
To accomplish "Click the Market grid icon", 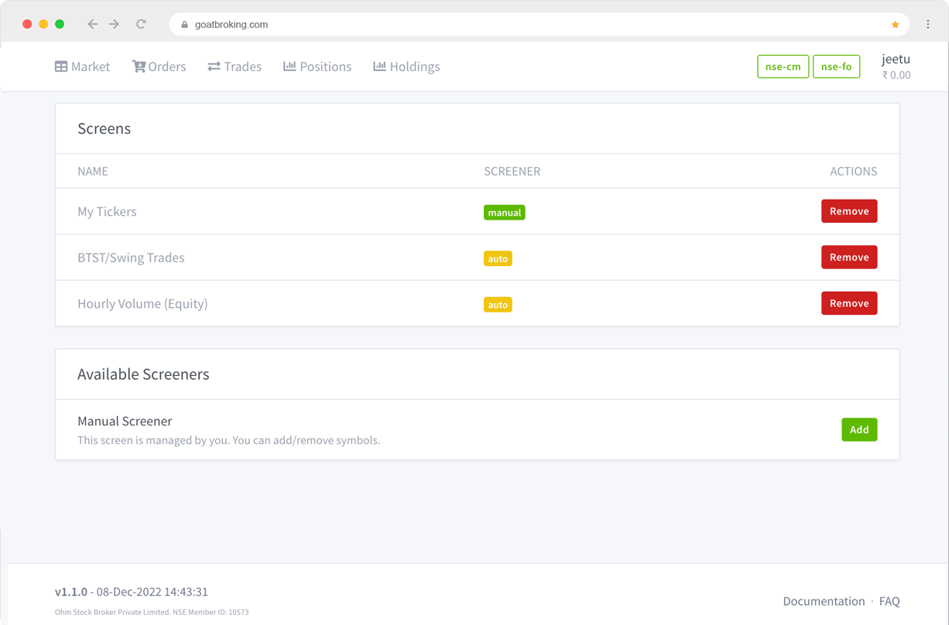I will coord(61,67).
